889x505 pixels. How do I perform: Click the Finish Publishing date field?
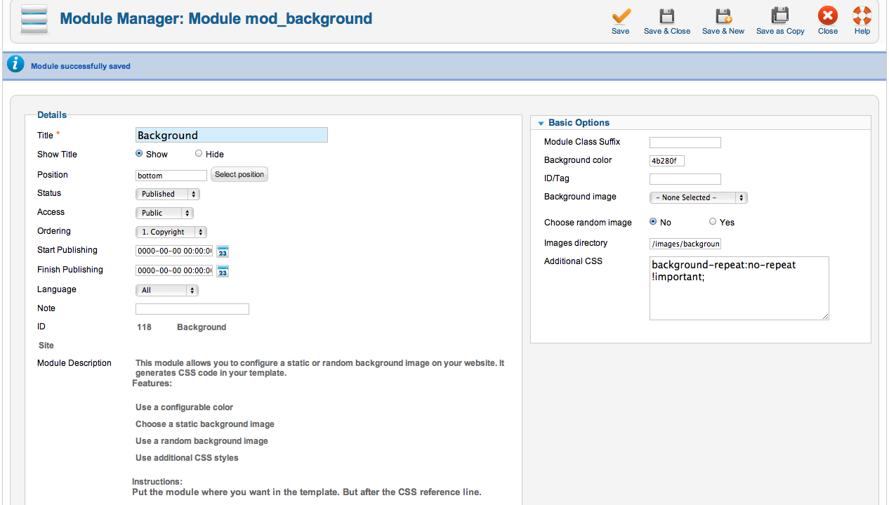[x=173, y=270]
